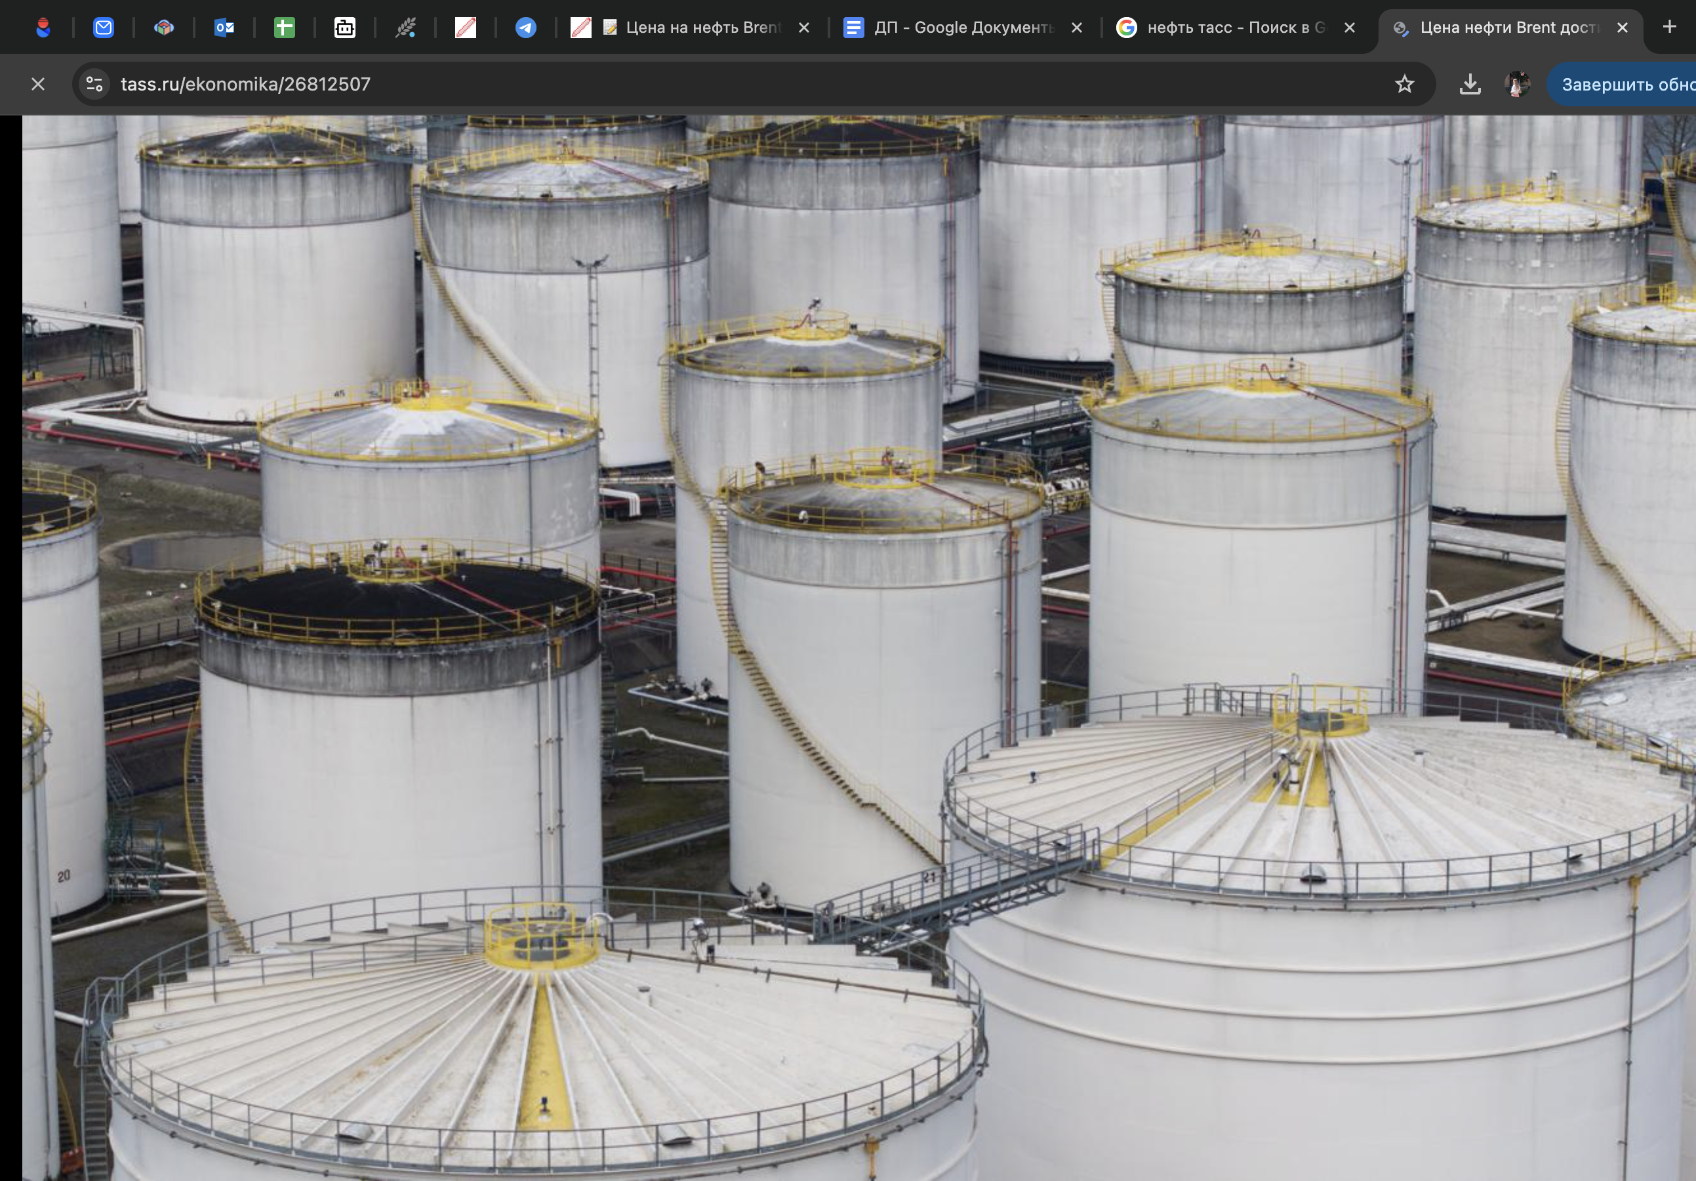
Task: Bookmark this page with the star icon
Action: 1404,84
